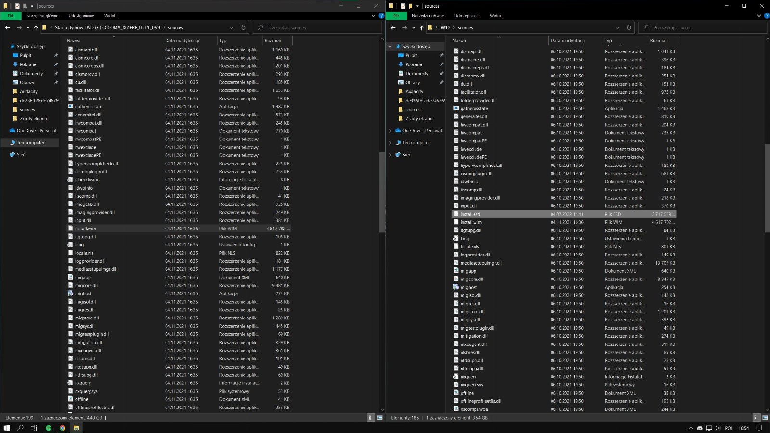Open Google Chrome from the taskbar
This screenshot has width=770, height=433.
62,428
